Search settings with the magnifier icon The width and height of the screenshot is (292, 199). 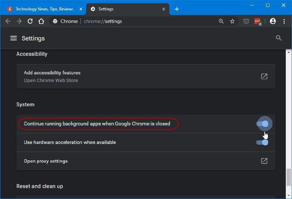click(x=278, y=38)
